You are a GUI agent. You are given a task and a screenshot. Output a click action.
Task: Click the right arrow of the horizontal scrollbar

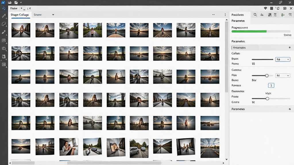point(223,163)
